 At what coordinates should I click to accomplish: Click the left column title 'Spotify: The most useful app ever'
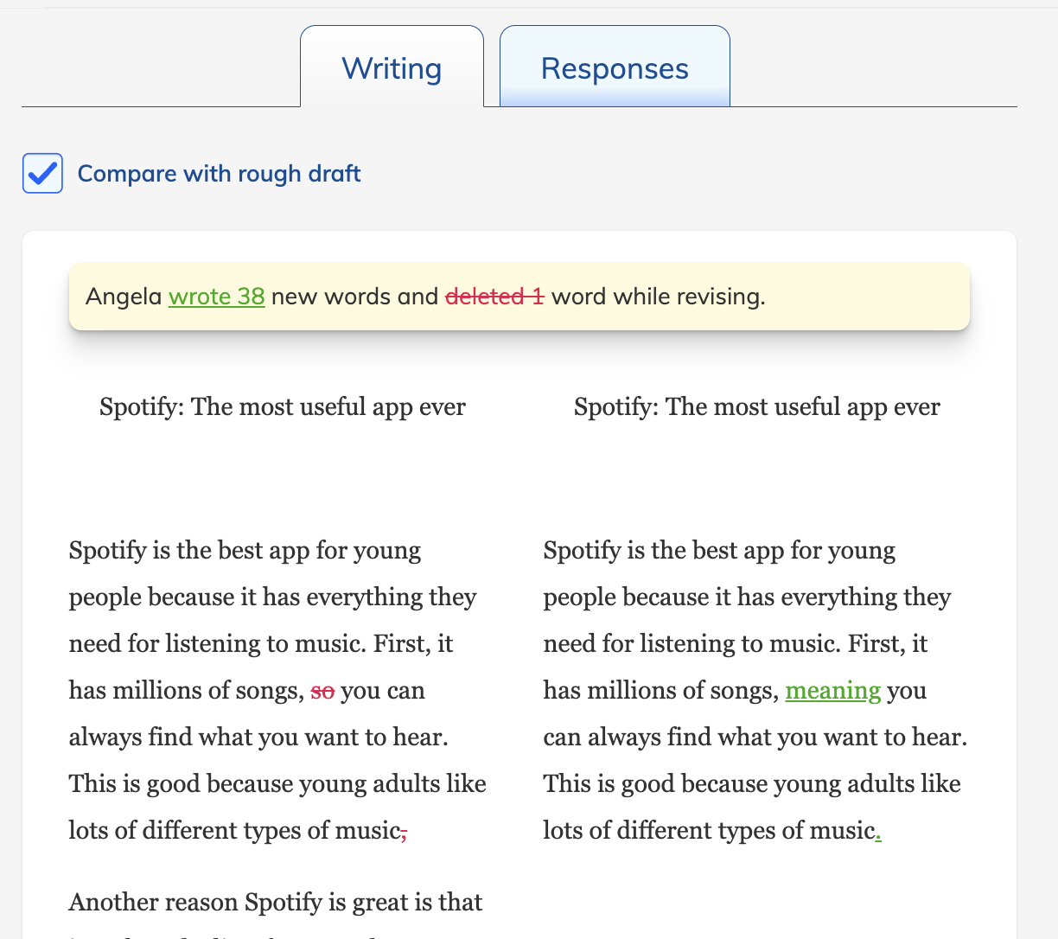point(283,407)
